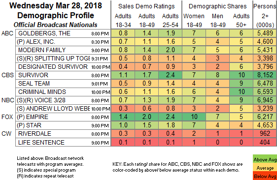Click the (P) STAR program name
This screenshot has height=180, width=277.
(x=29, y=125)
